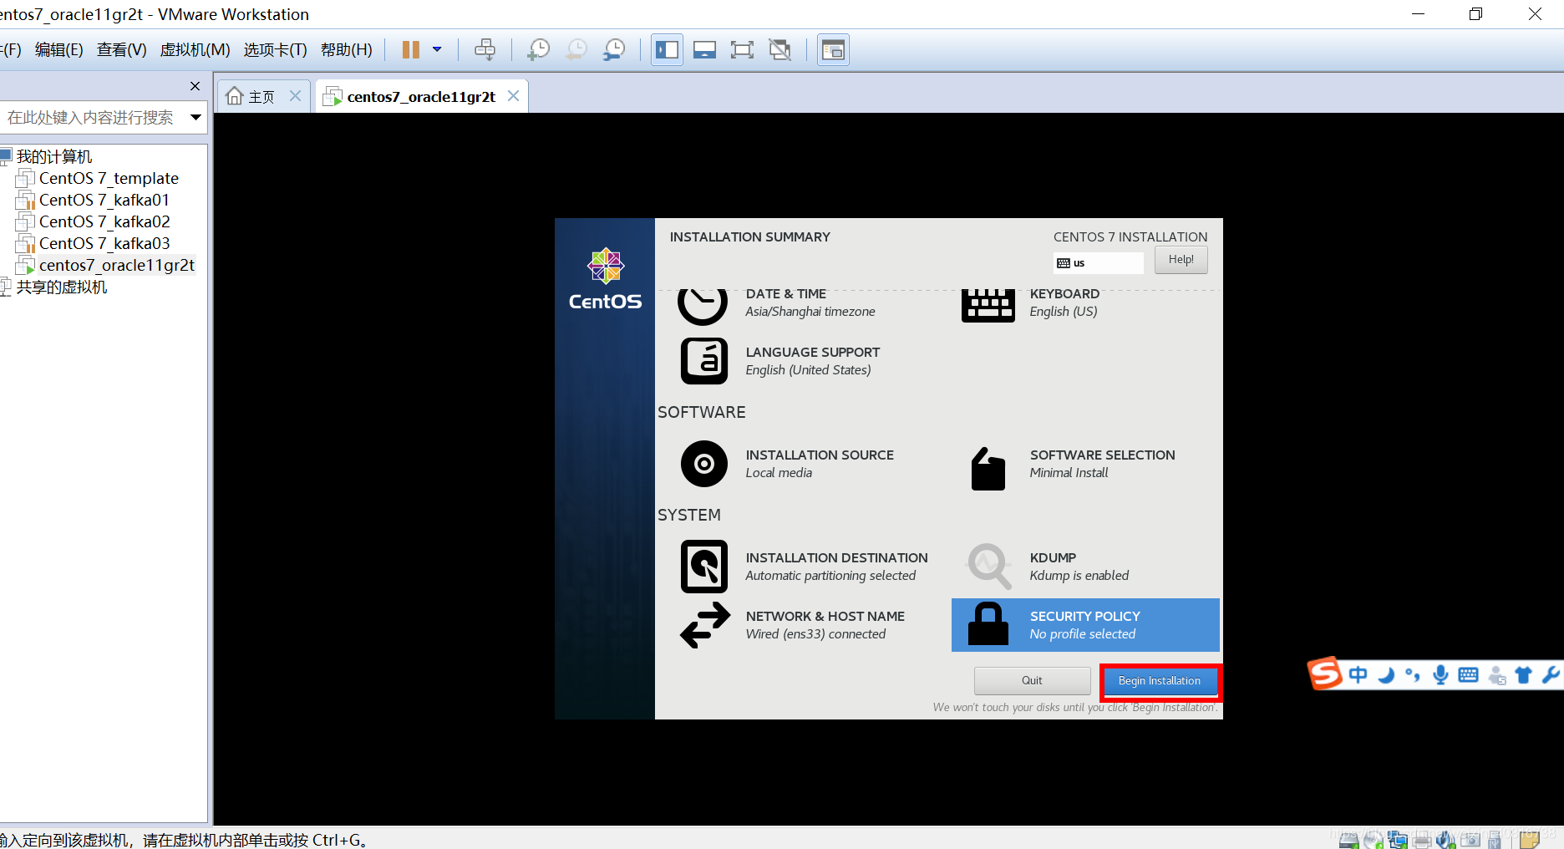Toggle the library sidebar view icon
This screenshot has height=849, width=1564.
click(667, 50)
